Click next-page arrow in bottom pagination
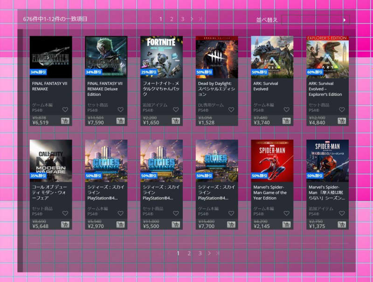The image size is (373, 282). coord(209,253)
